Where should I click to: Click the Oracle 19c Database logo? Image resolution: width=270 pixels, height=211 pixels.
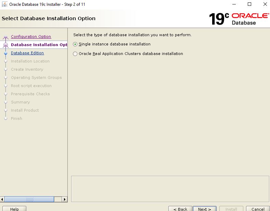point(239,19)
